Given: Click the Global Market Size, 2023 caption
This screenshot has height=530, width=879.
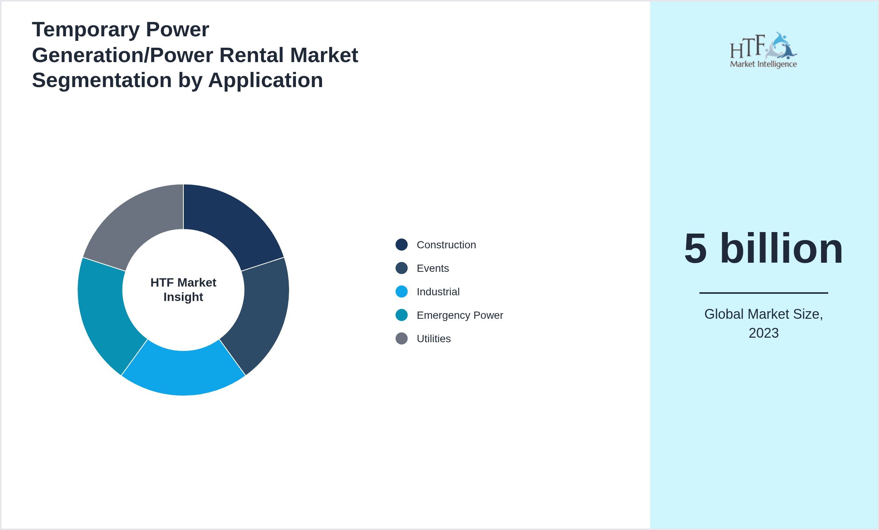Looking at the screenshot, I should click(763, 323).
